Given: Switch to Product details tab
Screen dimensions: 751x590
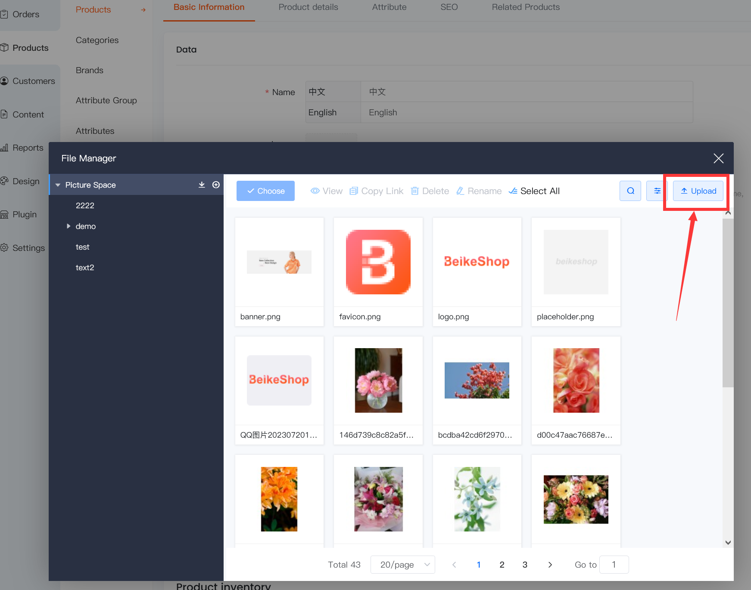Looking at the screenshot, I should point(308,7).
